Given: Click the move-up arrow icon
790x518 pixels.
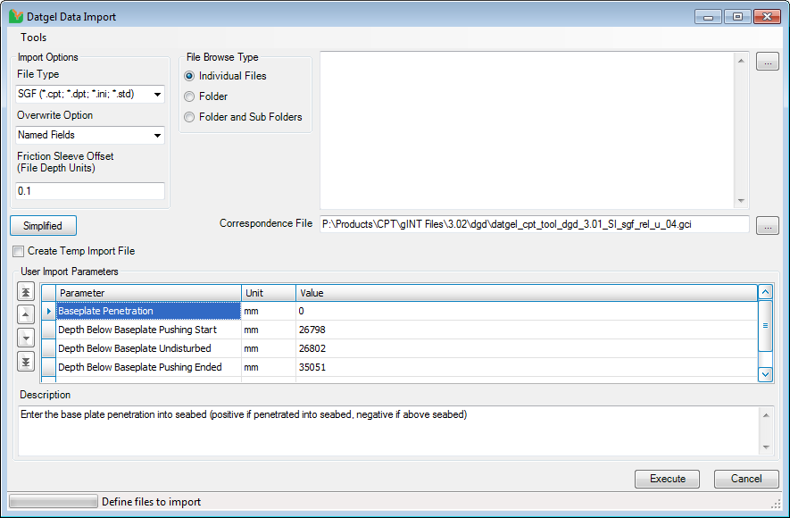Looking at the screenshot, I should coord(26,313).
